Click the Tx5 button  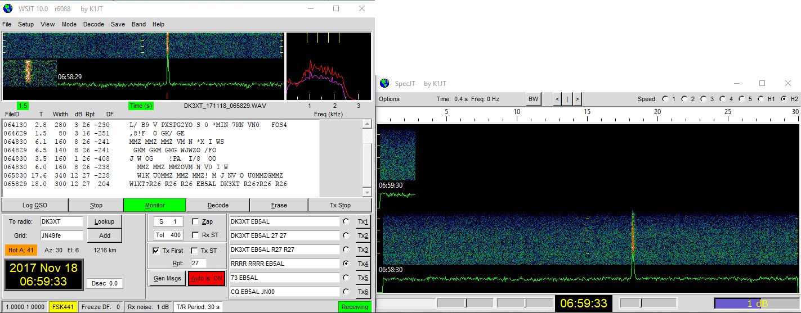coord(363,278)
